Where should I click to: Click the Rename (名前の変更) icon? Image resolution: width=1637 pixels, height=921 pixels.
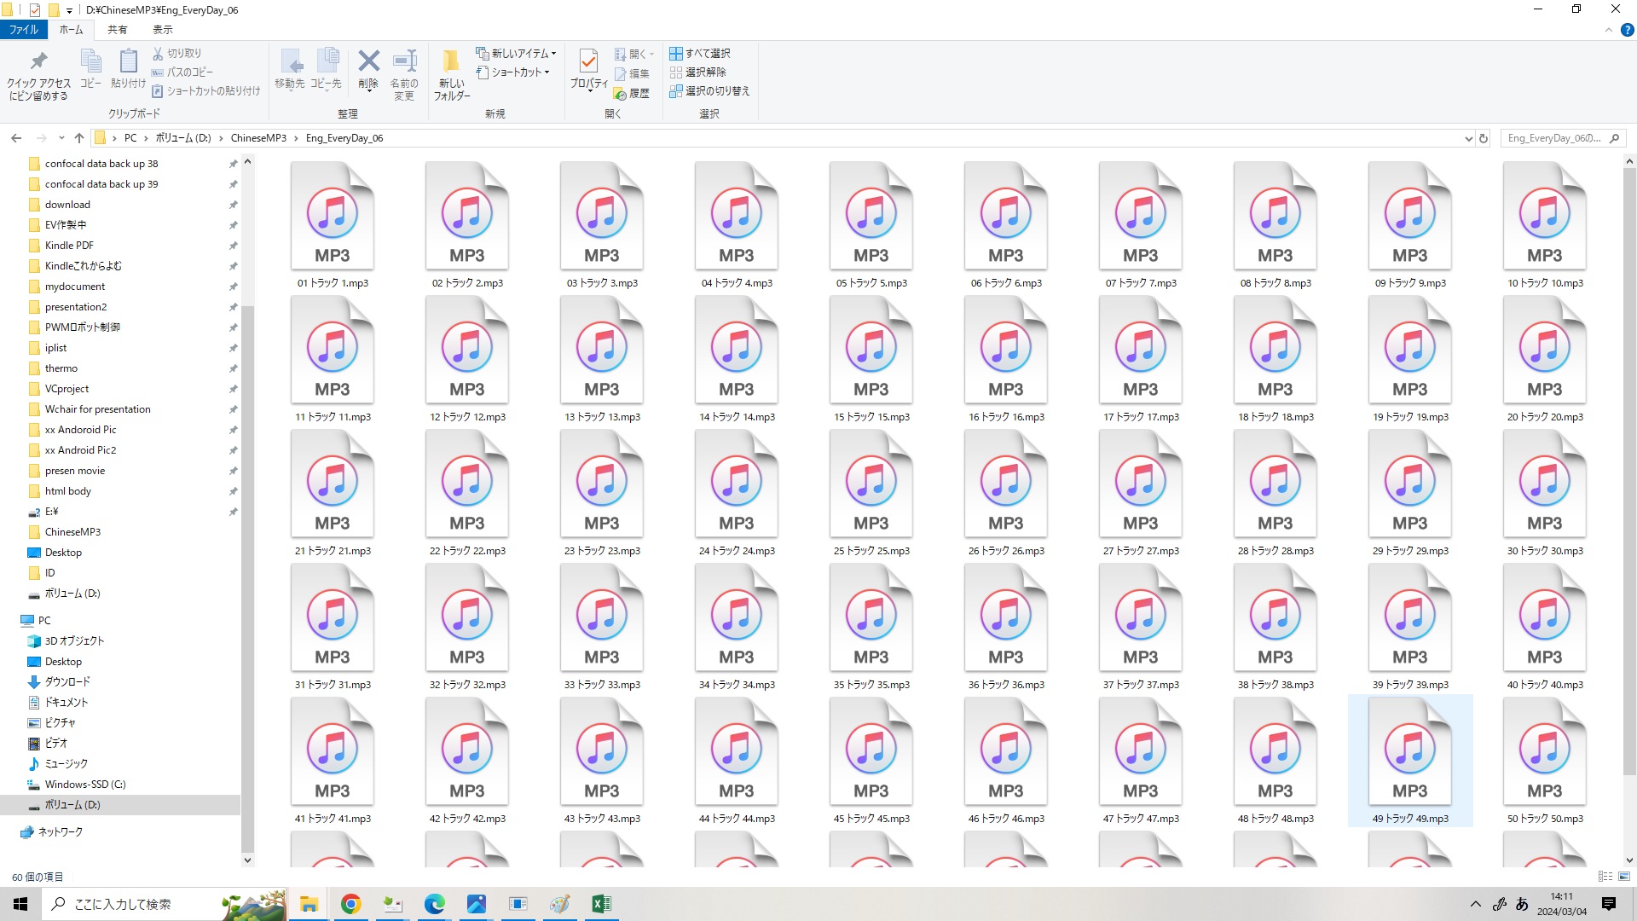pos(404,61)
